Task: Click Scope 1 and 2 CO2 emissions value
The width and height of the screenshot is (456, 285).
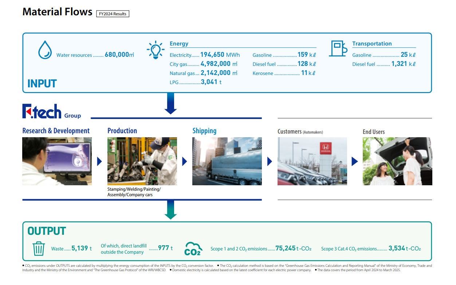Action: (285, 248)
